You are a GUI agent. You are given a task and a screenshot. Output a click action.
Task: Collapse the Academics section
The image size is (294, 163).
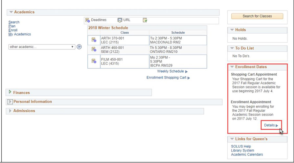11,12
